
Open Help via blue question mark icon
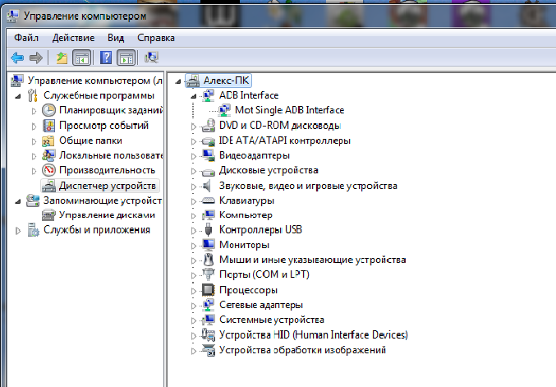pyautogui.click(x=106, y=58)
